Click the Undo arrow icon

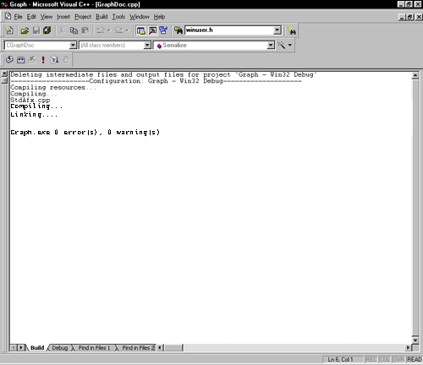tap(101, 30)
